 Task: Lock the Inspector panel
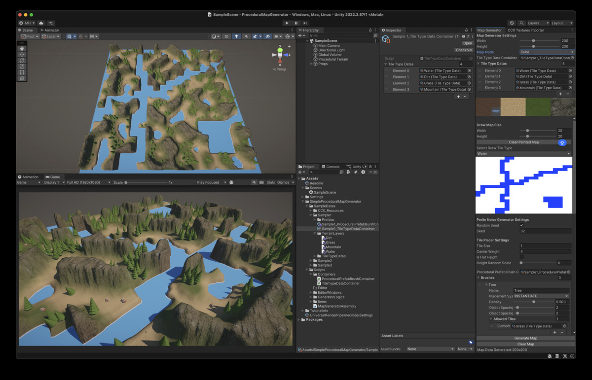point(466,30)
